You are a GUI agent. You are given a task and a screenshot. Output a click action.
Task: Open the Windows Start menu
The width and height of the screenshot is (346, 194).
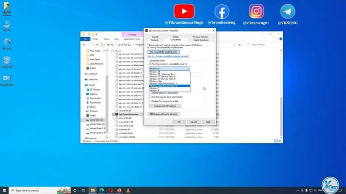(4, 190)
